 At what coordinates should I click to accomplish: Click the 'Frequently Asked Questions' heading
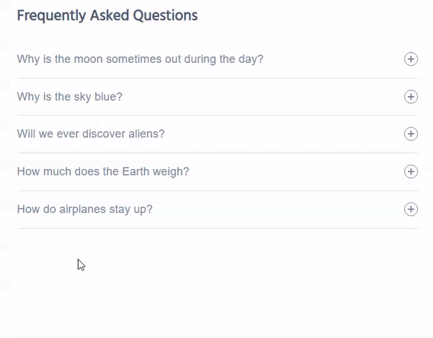click(108, 15)
